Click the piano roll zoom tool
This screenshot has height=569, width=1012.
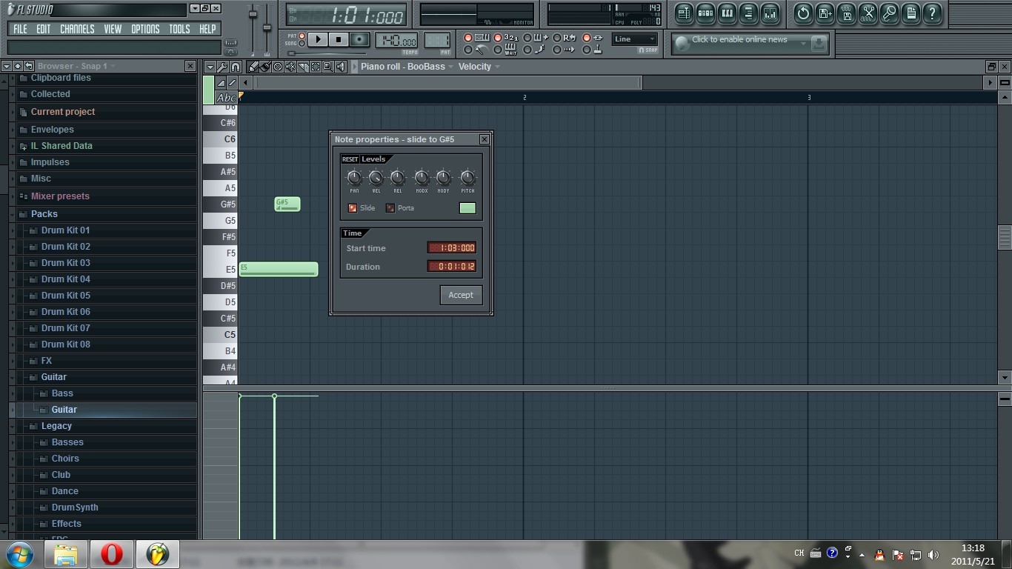click(x=327, y=67)
